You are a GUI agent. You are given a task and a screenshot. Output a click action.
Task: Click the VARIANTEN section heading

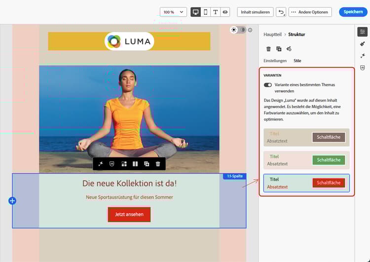coord(272,75)
